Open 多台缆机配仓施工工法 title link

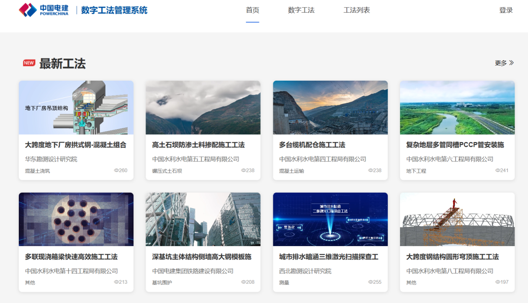pyautogui.click(x=312, y=145)
